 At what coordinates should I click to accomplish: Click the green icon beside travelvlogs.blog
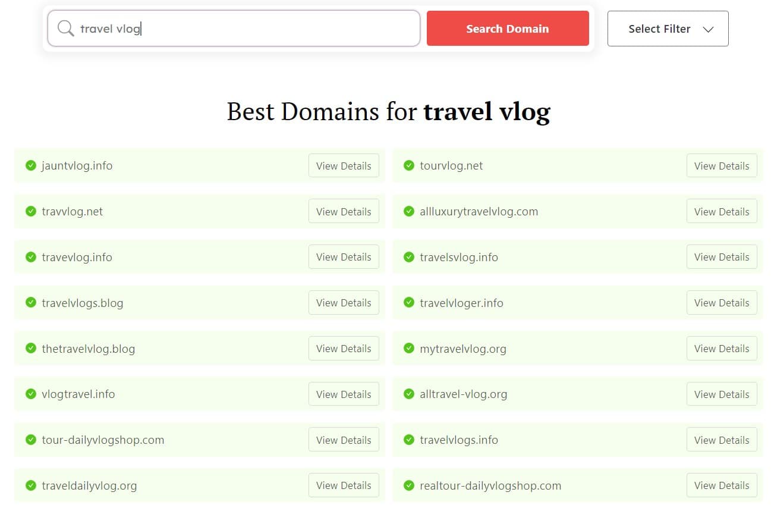click(30, 303)
